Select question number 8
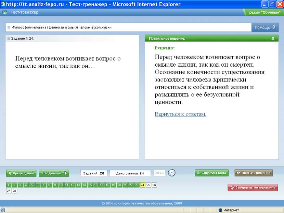Screen dimensions: 284x213 tap(49, 185)
